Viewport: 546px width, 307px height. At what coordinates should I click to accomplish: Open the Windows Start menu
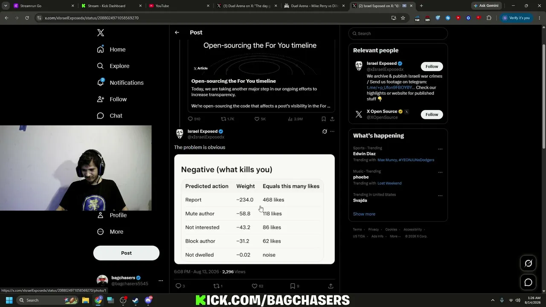click(9, 300)
